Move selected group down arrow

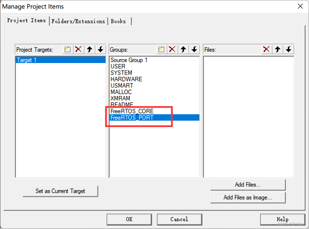click(194, 49)
